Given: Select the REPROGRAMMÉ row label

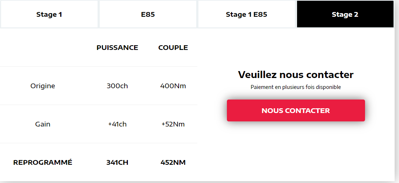Looking at the screenshot, I should click(x=43, y=163).
